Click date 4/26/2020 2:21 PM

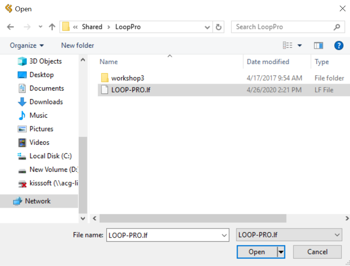click(x=274, y=90)
